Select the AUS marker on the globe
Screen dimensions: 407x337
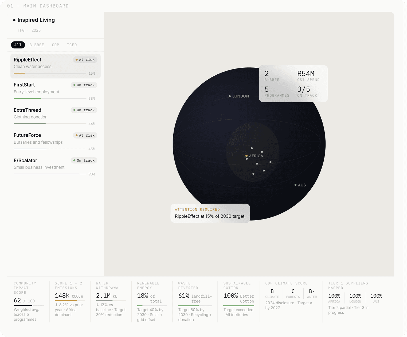[295, 185]
